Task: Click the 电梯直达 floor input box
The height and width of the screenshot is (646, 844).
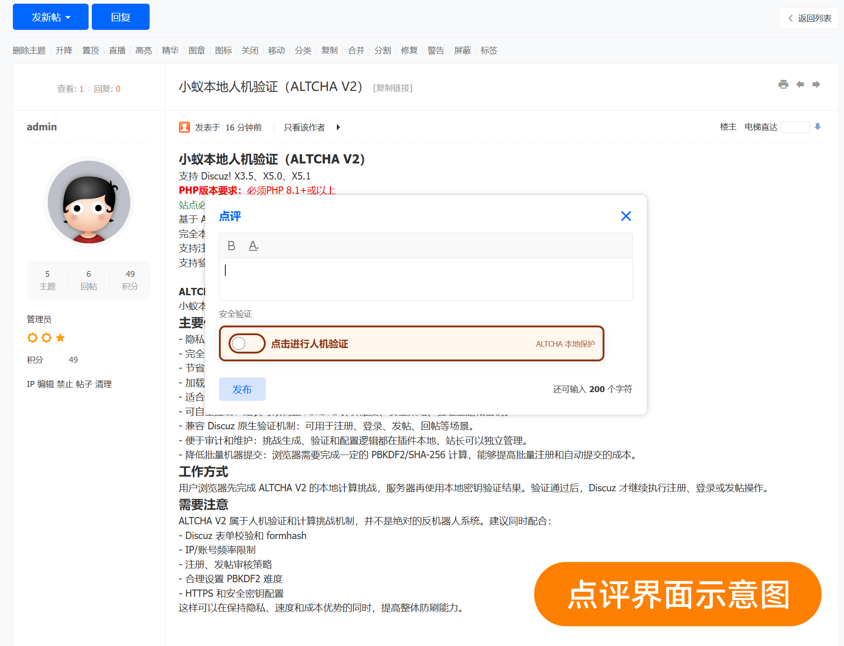Action: [x=795, y=127]
